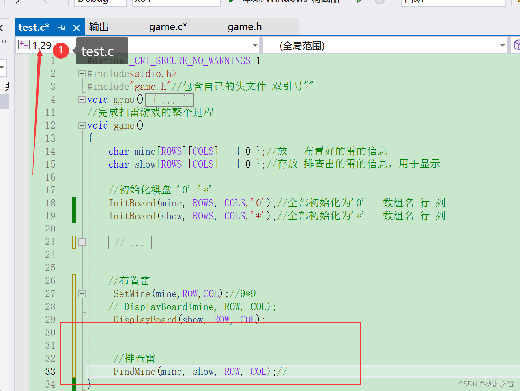This screenshot has height=391, width=520.
Task: Click 'char show[ROWS][COLS]' on line 15
Action: tap(163, 164)
